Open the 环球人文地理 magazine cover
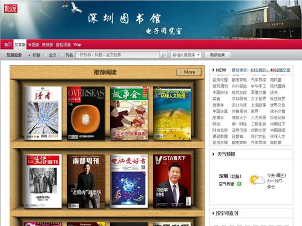 172,113
